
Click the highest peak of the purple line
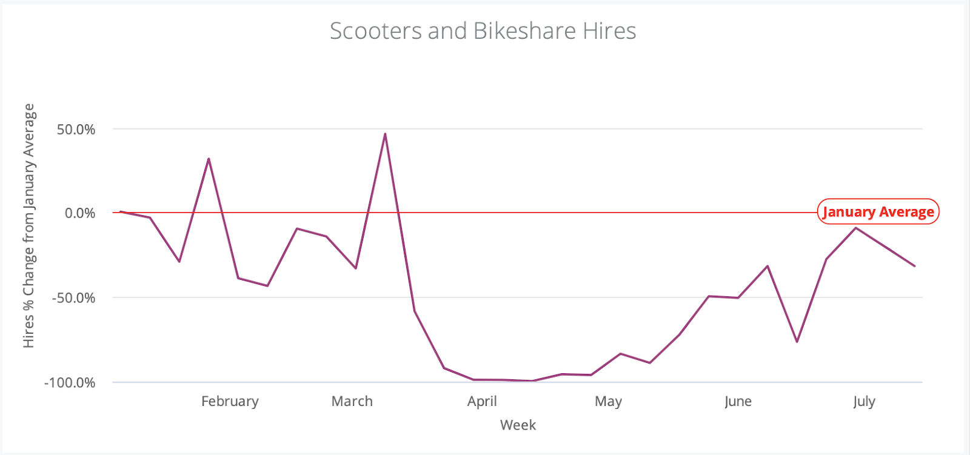point(385,134)
